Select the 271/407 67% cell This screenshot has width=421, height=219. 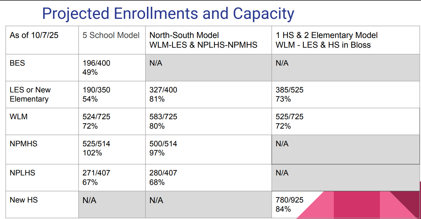pyautogui.click(x=96, y=177)
